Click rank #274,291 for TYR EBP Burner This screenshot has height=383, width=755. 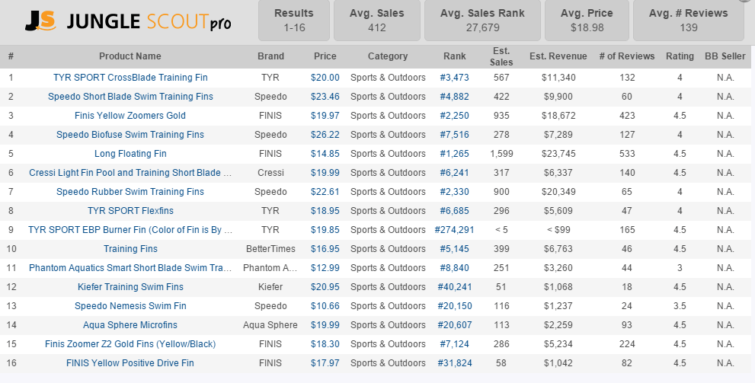click(455, 230)
